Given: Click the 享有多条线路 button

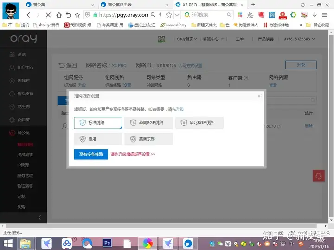Looking at the screenshot, I should (x=91, y=154).
